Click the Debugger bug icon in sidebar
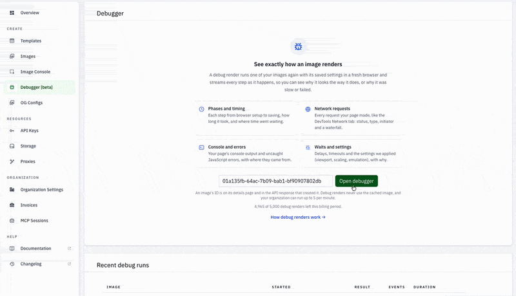Viewport: 516px width, 296px height. tap(12, 88)
